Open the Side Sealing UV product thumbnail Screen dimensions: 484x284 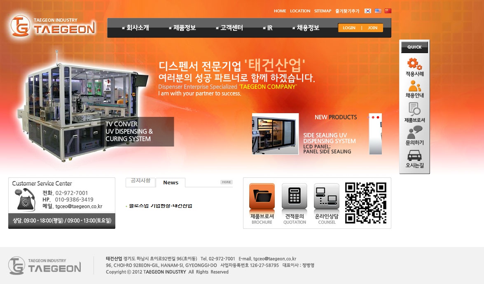coord(275,134)
